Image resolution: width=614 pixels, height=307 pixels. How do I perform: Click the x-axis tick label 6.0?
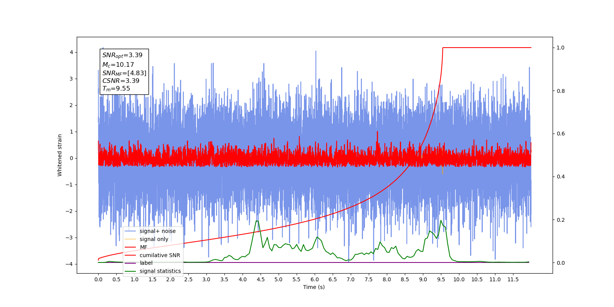pyautogui.click(x=315, y=279)
